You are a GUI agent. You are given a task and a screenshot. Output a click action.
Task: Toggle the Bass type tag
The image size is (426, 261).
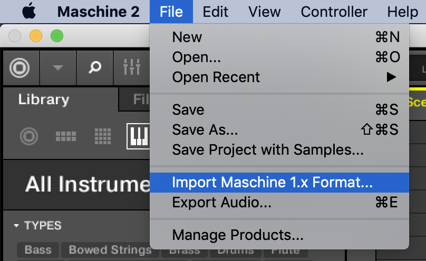[x=38, y=250]
